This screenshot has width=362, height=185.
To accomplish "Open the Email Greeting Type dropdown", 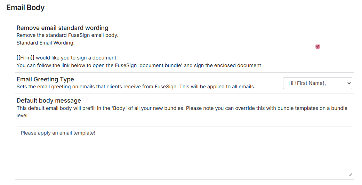I will (x=317, y=83).
